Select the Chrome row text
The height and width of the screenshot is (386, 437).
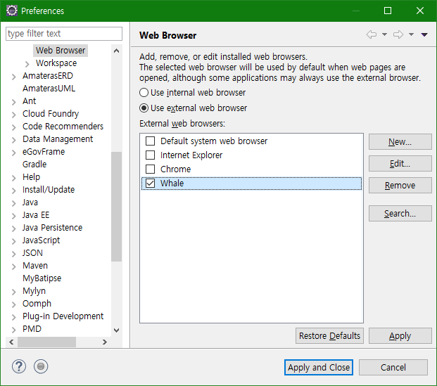(x=176, y=169)
